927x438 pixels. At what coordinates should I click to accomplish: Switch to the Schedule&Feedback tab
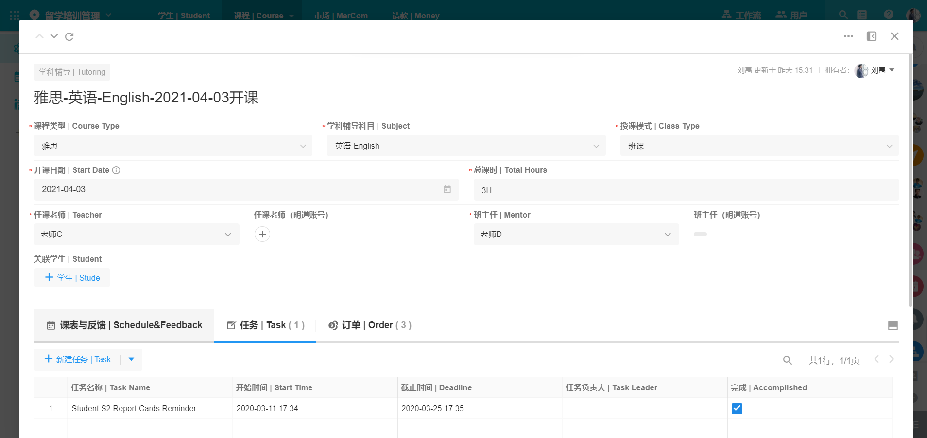click(x=124, y=325)
